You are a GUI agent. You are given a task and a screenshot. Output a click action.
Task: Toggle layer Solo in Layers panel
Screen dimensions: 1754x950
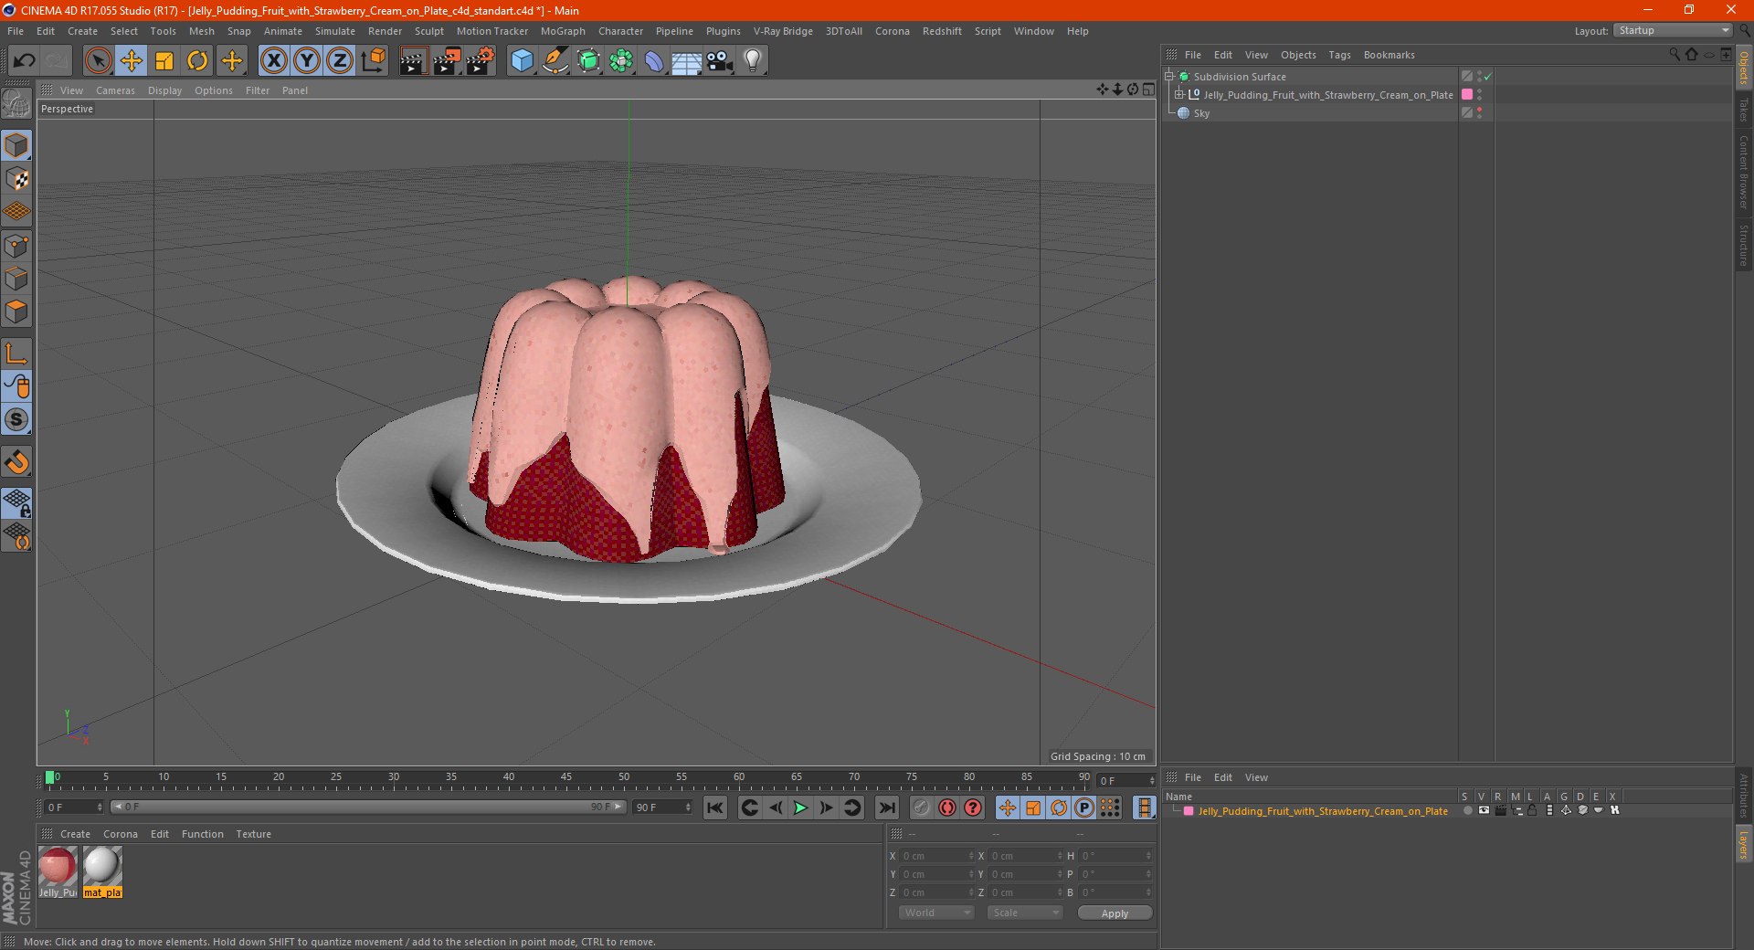click(x=1467, y=811)
